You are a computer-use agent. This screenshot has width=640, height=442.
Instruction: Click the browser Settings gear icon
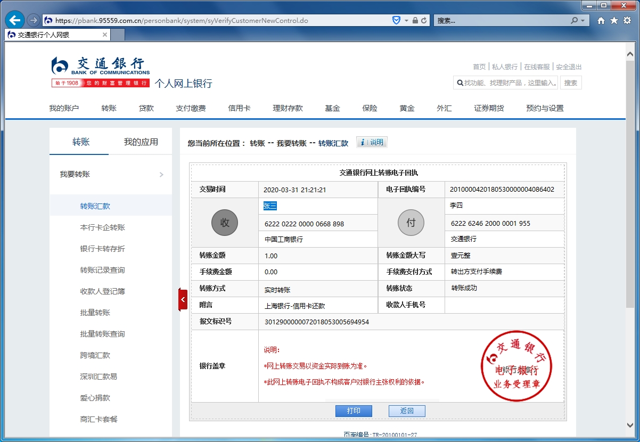click(x=627, y=20)
